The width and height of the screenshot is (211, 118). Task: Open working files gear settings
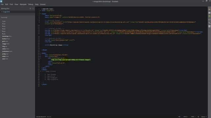tap(30, 9)
